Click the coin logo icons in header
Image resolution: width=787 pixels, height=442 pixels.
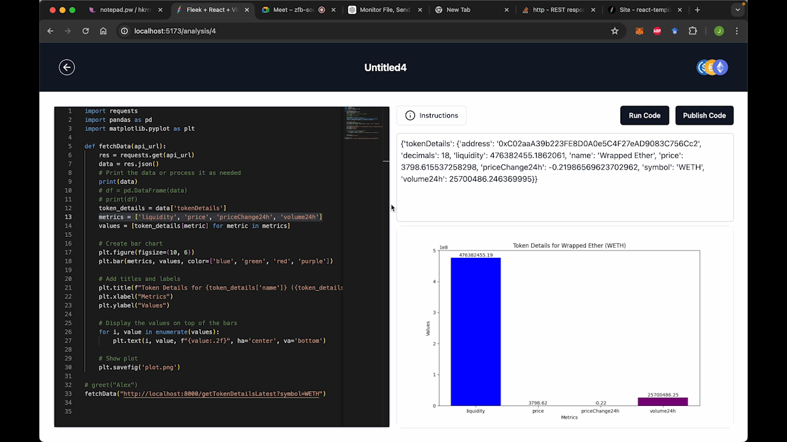[712, 68]
